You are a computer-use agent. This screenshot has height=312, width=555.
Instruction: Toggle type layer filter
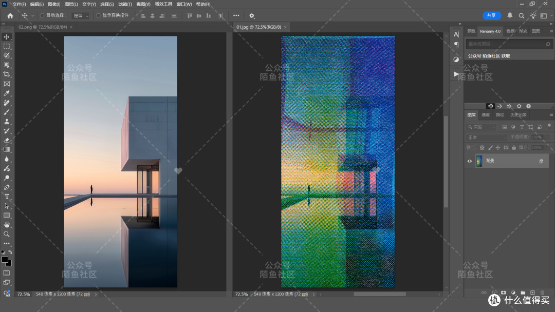click(522, 127)
